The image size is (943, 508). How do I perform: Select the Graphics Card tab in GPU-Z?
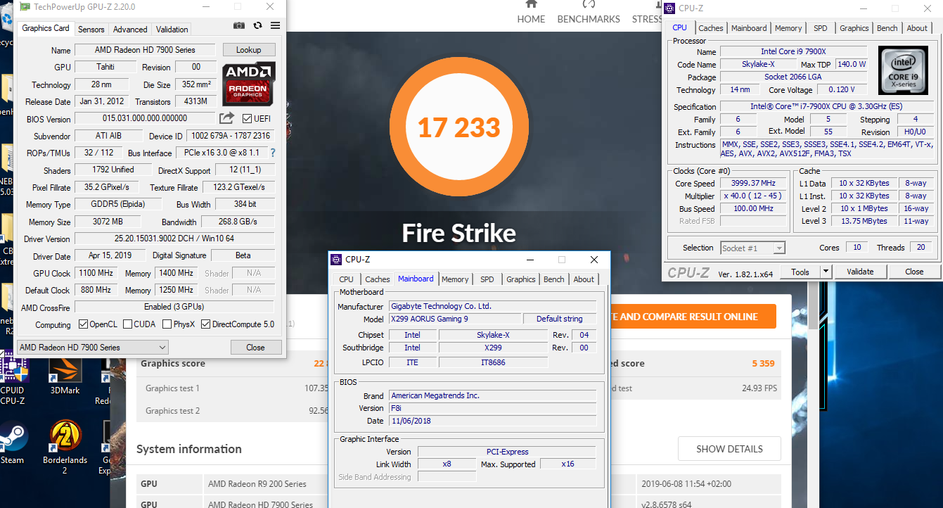tap(46, 28)
